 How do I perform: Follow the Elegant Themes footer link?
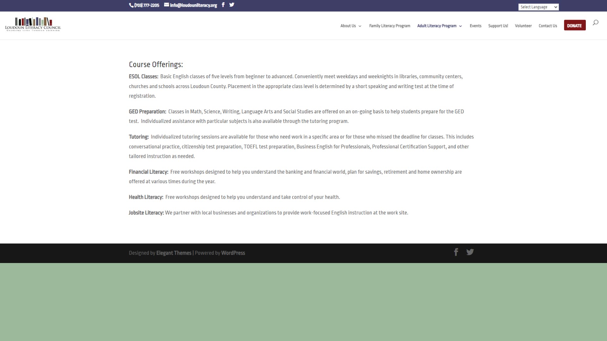[174, 253]
